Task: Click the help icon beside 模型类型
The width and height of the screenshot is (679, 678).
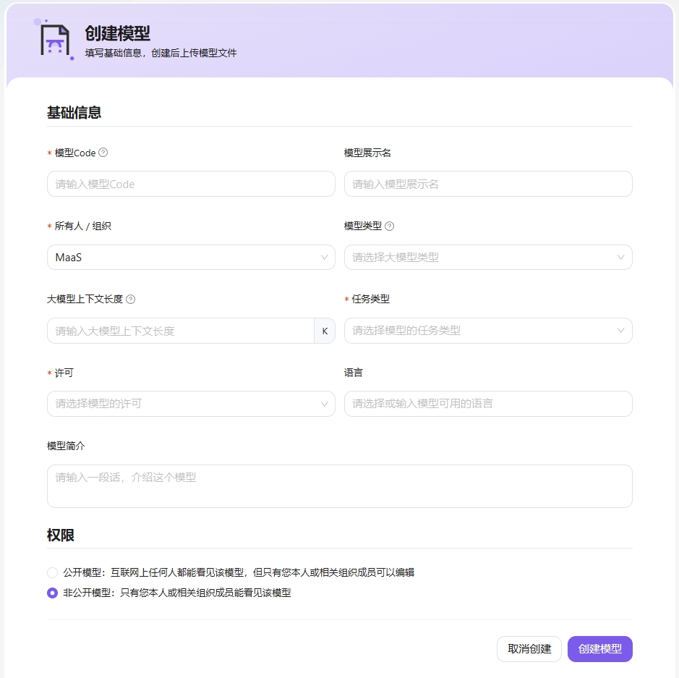Action: tap(389, 226)
